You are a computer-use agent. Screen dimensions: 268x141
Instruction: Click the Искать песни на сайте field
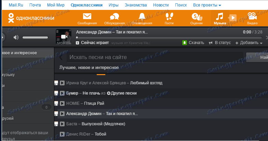[155, 57]
